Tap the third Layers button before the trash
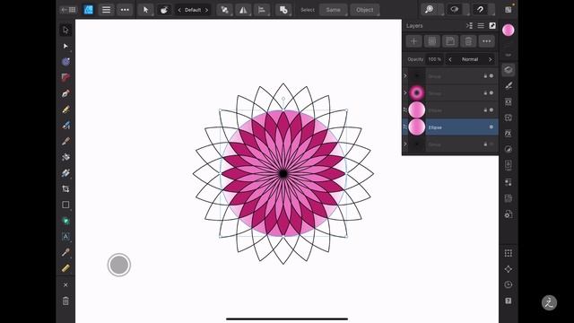 [450, 41]
